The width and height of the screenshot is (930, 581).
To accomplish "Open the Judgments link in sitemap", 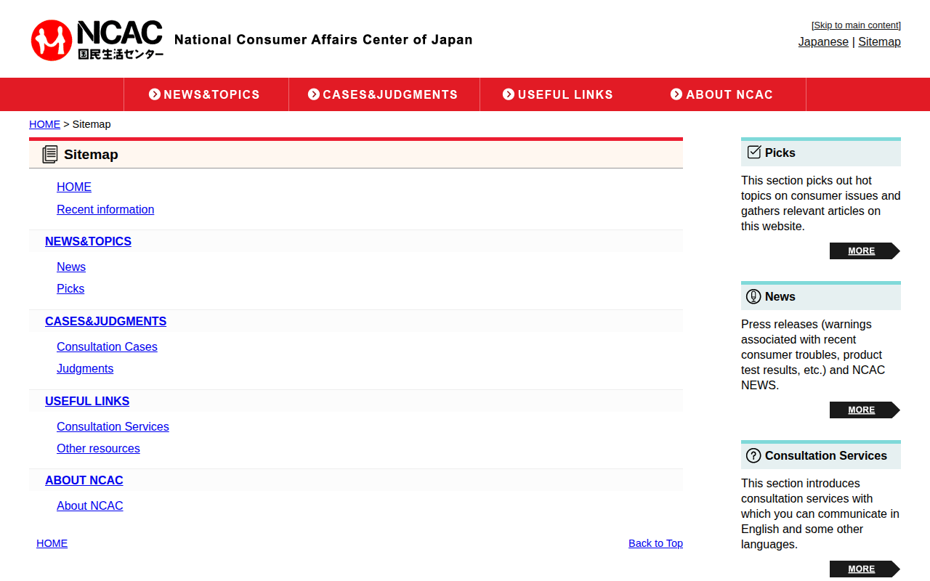I will [x=85, y=368].
